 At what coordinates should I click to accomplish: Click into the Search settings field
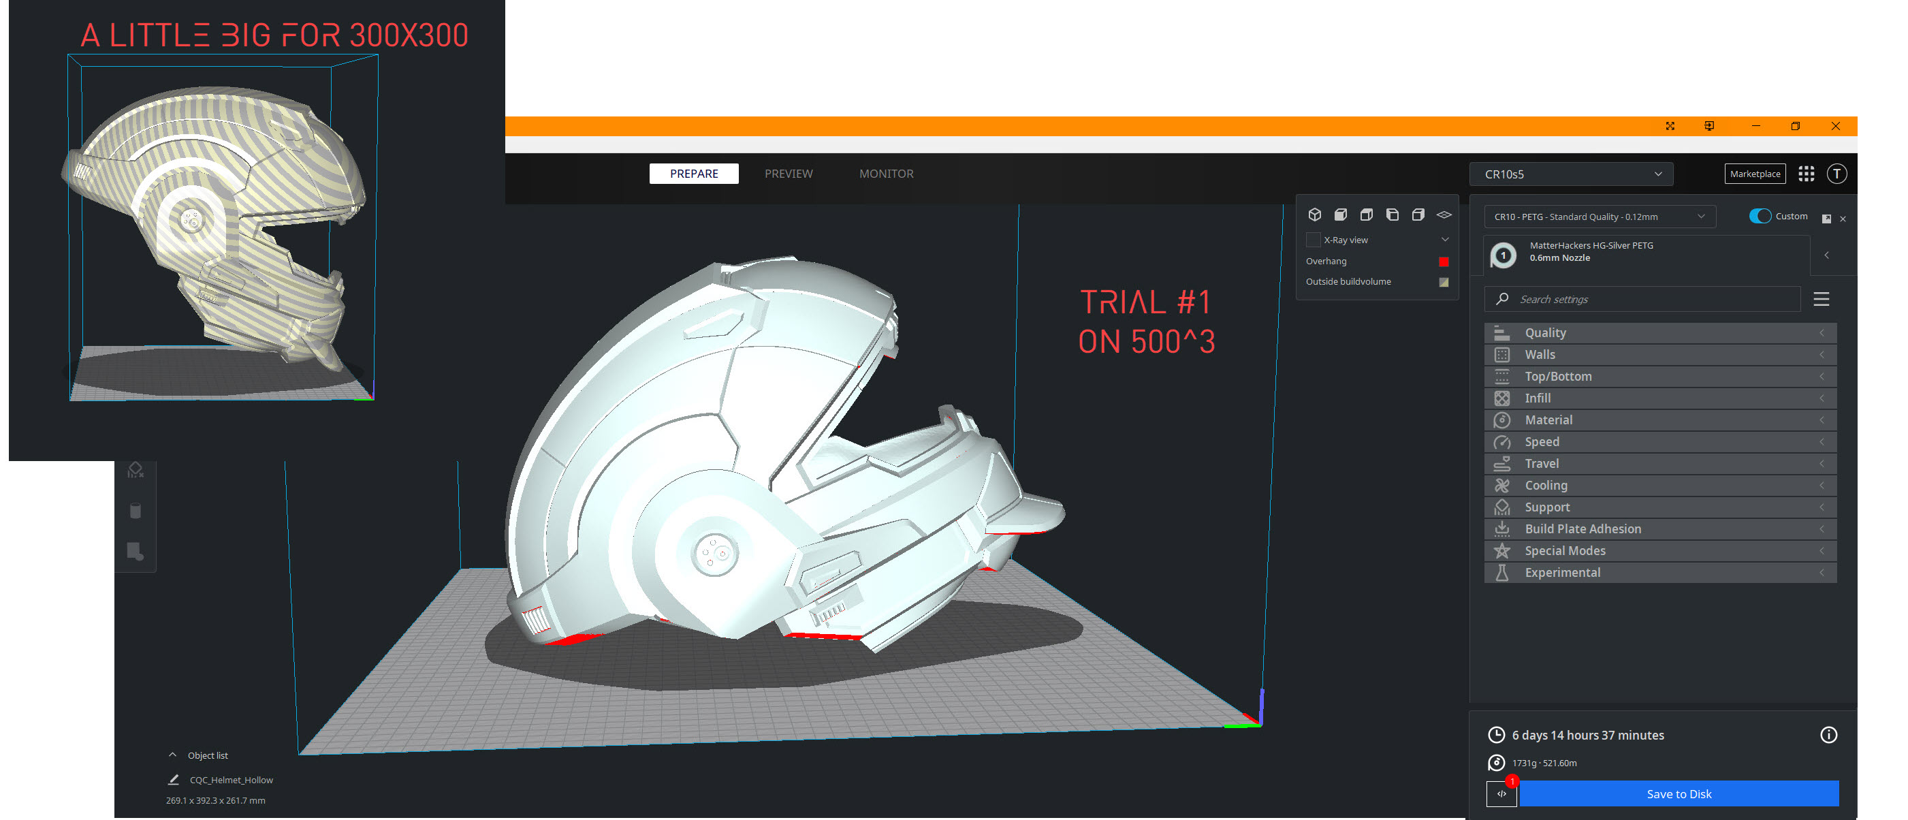click(x=1652, y=299)
